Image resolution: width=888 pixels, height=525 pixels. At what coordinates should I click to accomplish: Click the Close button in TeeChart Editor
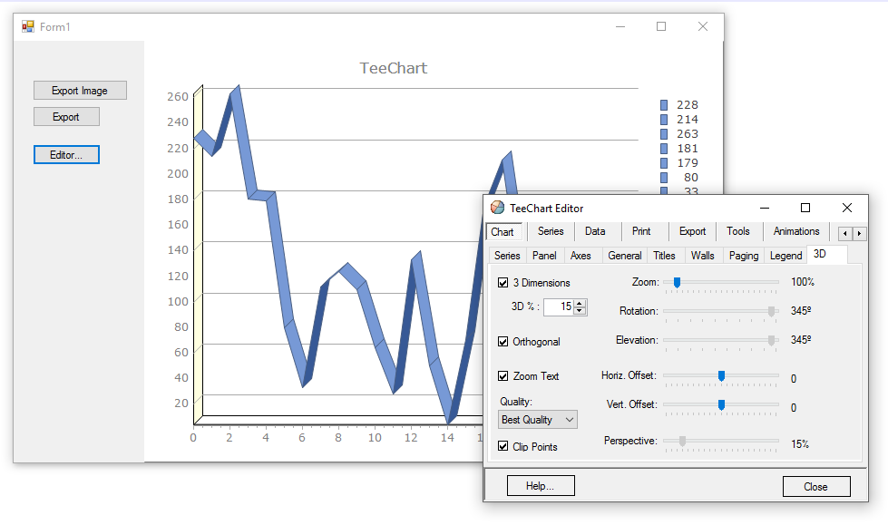[x=816, y=487]
